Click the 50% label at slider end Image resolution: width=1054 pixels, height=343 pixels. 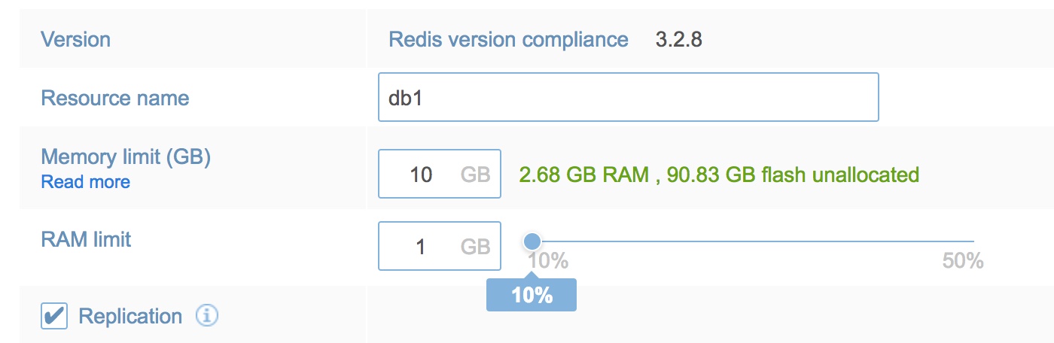click(962, 262)
